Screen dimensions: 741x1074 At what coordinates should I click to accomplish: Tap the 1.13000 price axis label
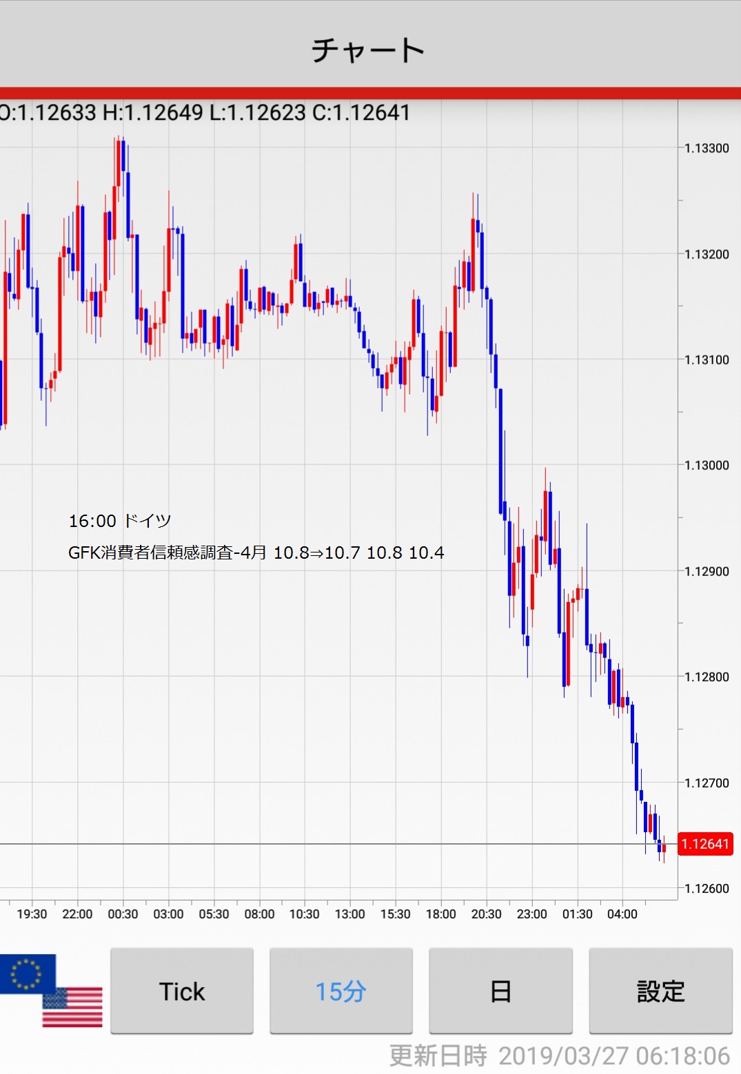(706, 465)
